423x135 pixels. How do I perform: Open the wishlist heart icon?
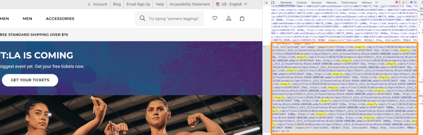(x=215, y=19)
